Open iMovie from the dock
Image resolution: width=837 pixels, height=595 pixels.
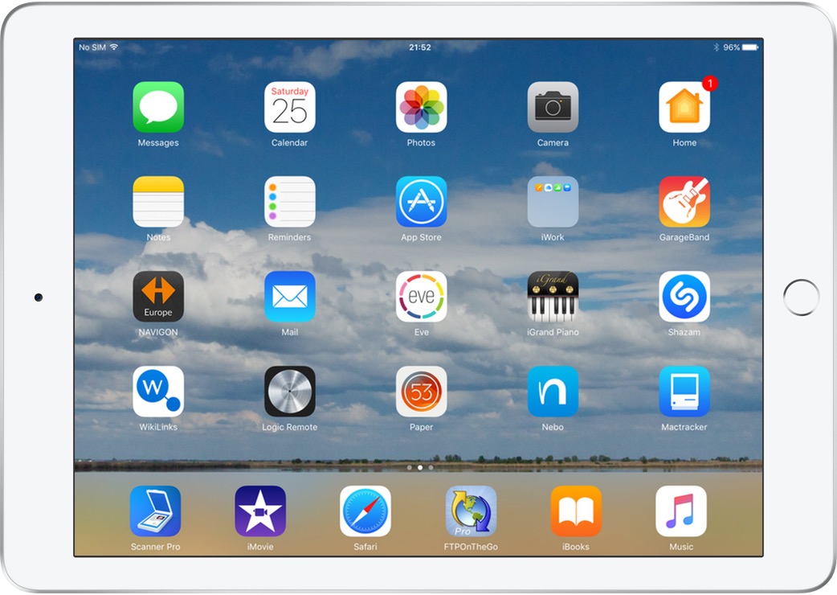(x=260, y=511)
